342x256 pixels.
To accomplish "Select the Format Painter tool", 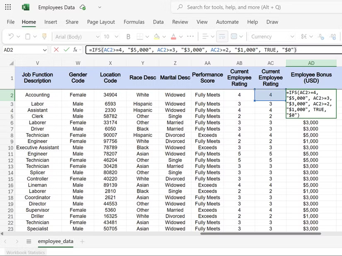I will tap(44, 36).
